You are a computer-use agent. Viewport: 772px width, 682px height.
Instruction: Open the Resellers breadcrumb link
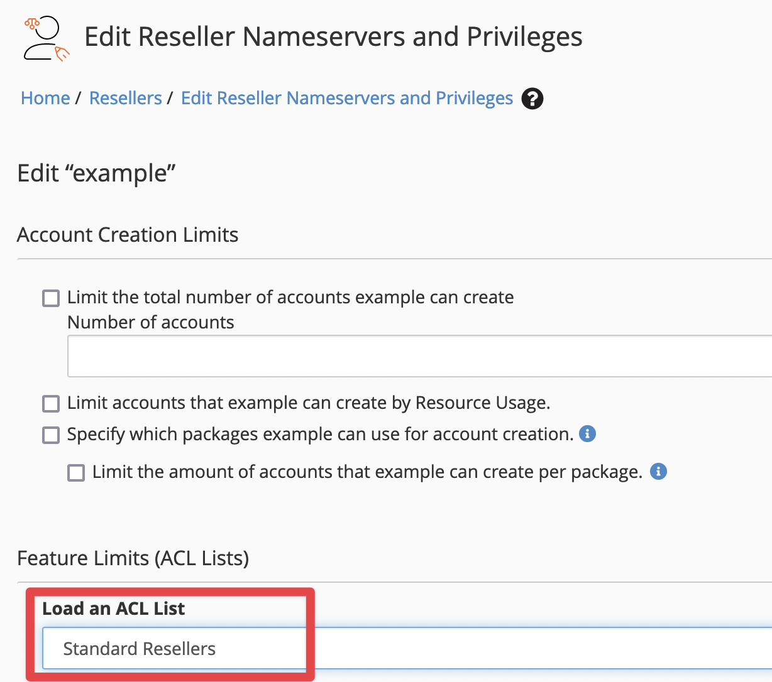click(126, 98)
